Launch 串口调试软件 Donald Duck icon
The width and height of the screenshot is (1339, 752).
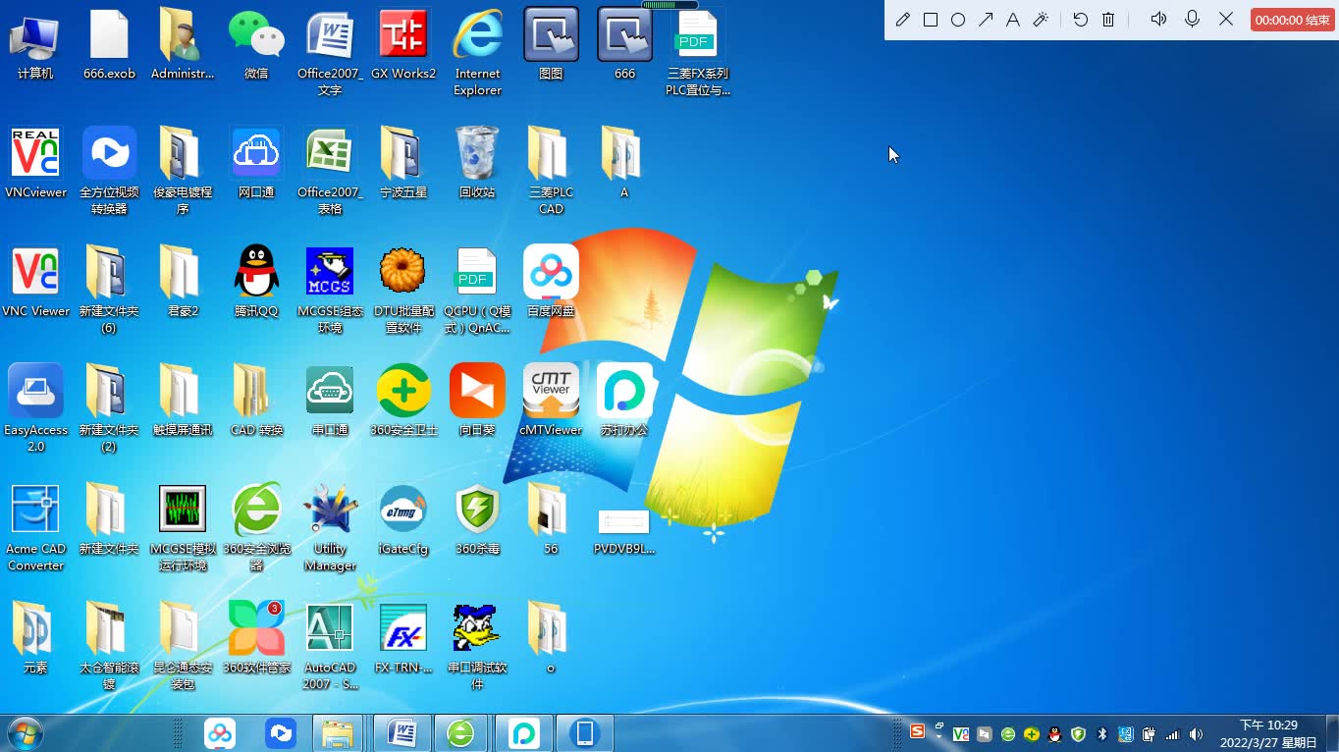(x=477, y=646)
